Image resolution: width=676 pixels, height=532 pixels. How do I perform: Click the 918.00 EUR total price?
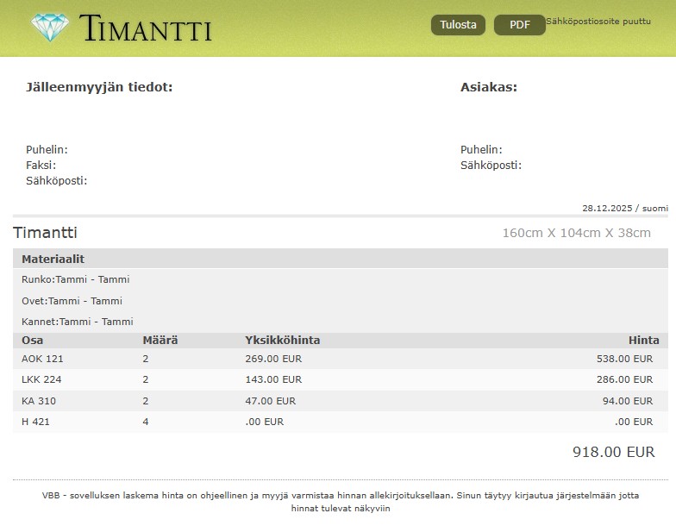613,452
